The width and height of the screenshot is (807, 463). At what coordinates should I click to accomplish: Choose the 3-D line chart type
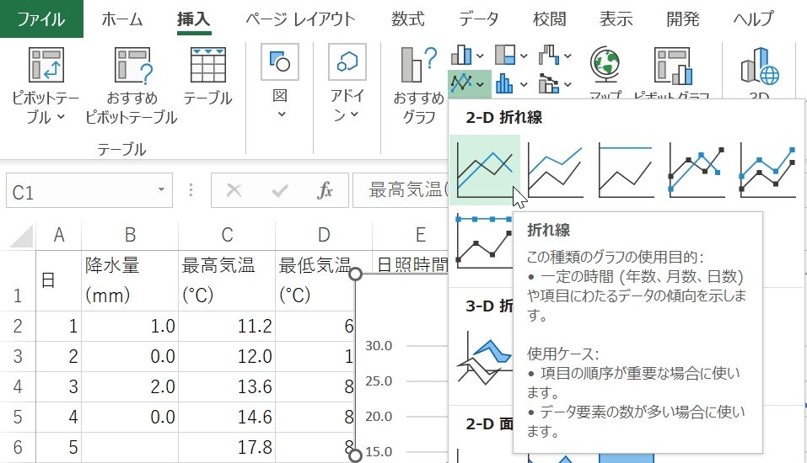pos(484,359)
